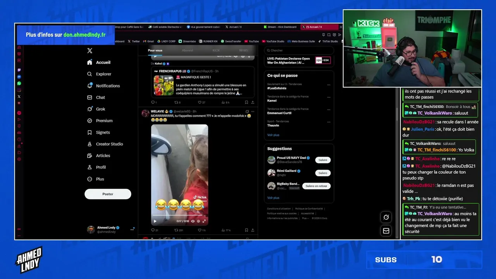Open WhatsApp in the browser sidebar

click(19, 83)
